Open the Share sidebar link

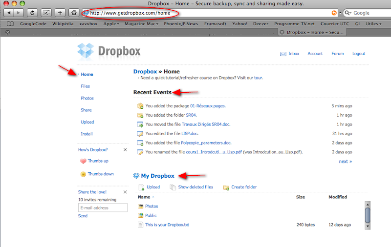point(86,110)
